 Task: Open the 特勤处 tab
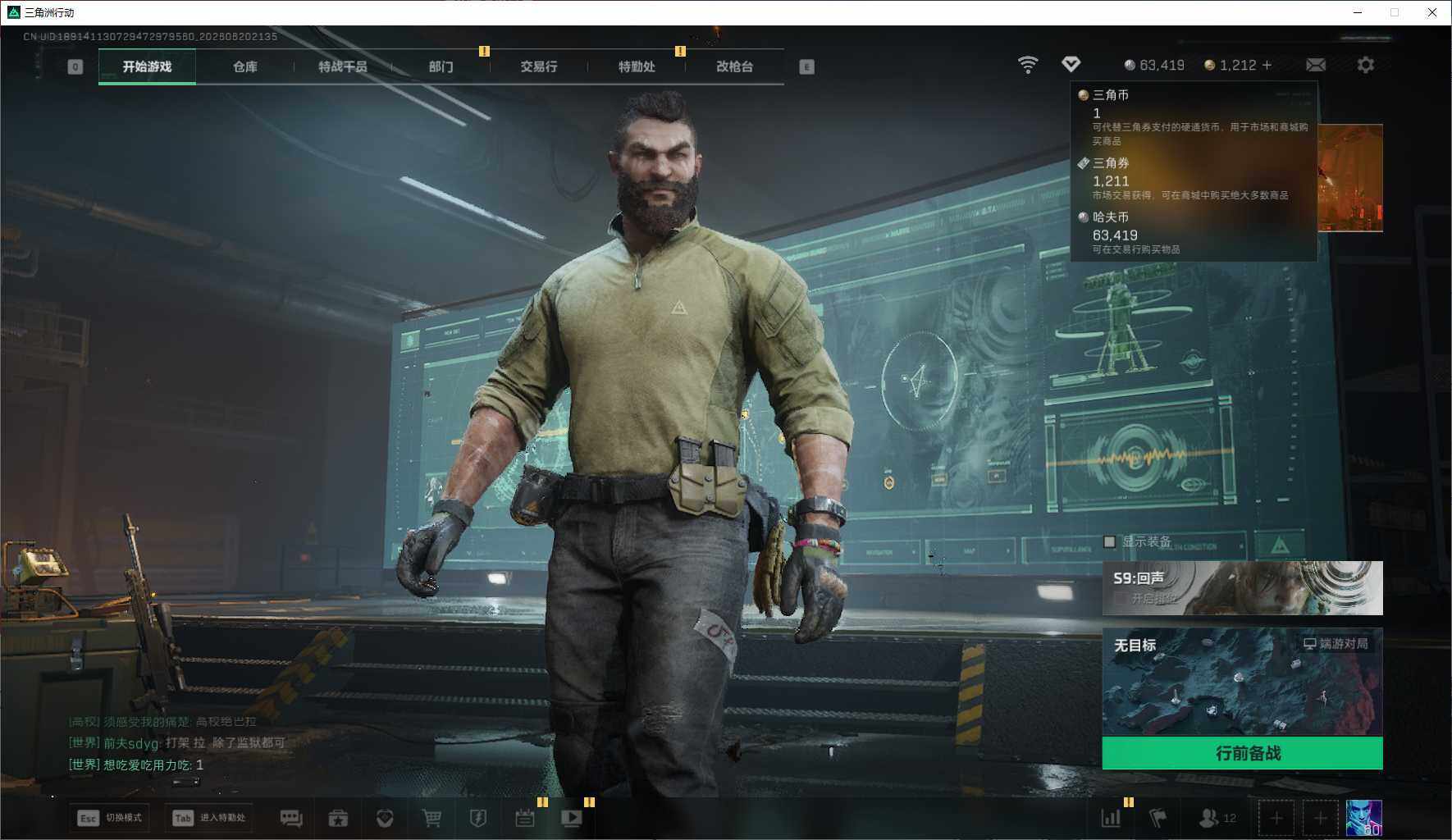pyautogui.click(x=637, y=66)
